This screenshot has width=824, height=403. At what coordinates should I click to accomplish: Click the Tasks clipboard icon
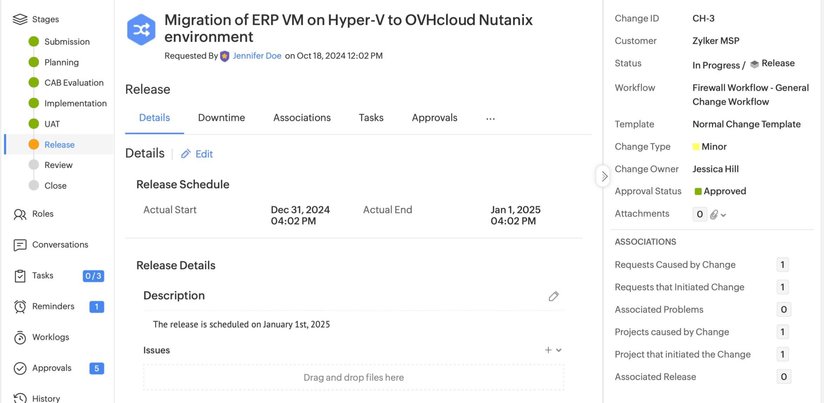click(20, 276)
